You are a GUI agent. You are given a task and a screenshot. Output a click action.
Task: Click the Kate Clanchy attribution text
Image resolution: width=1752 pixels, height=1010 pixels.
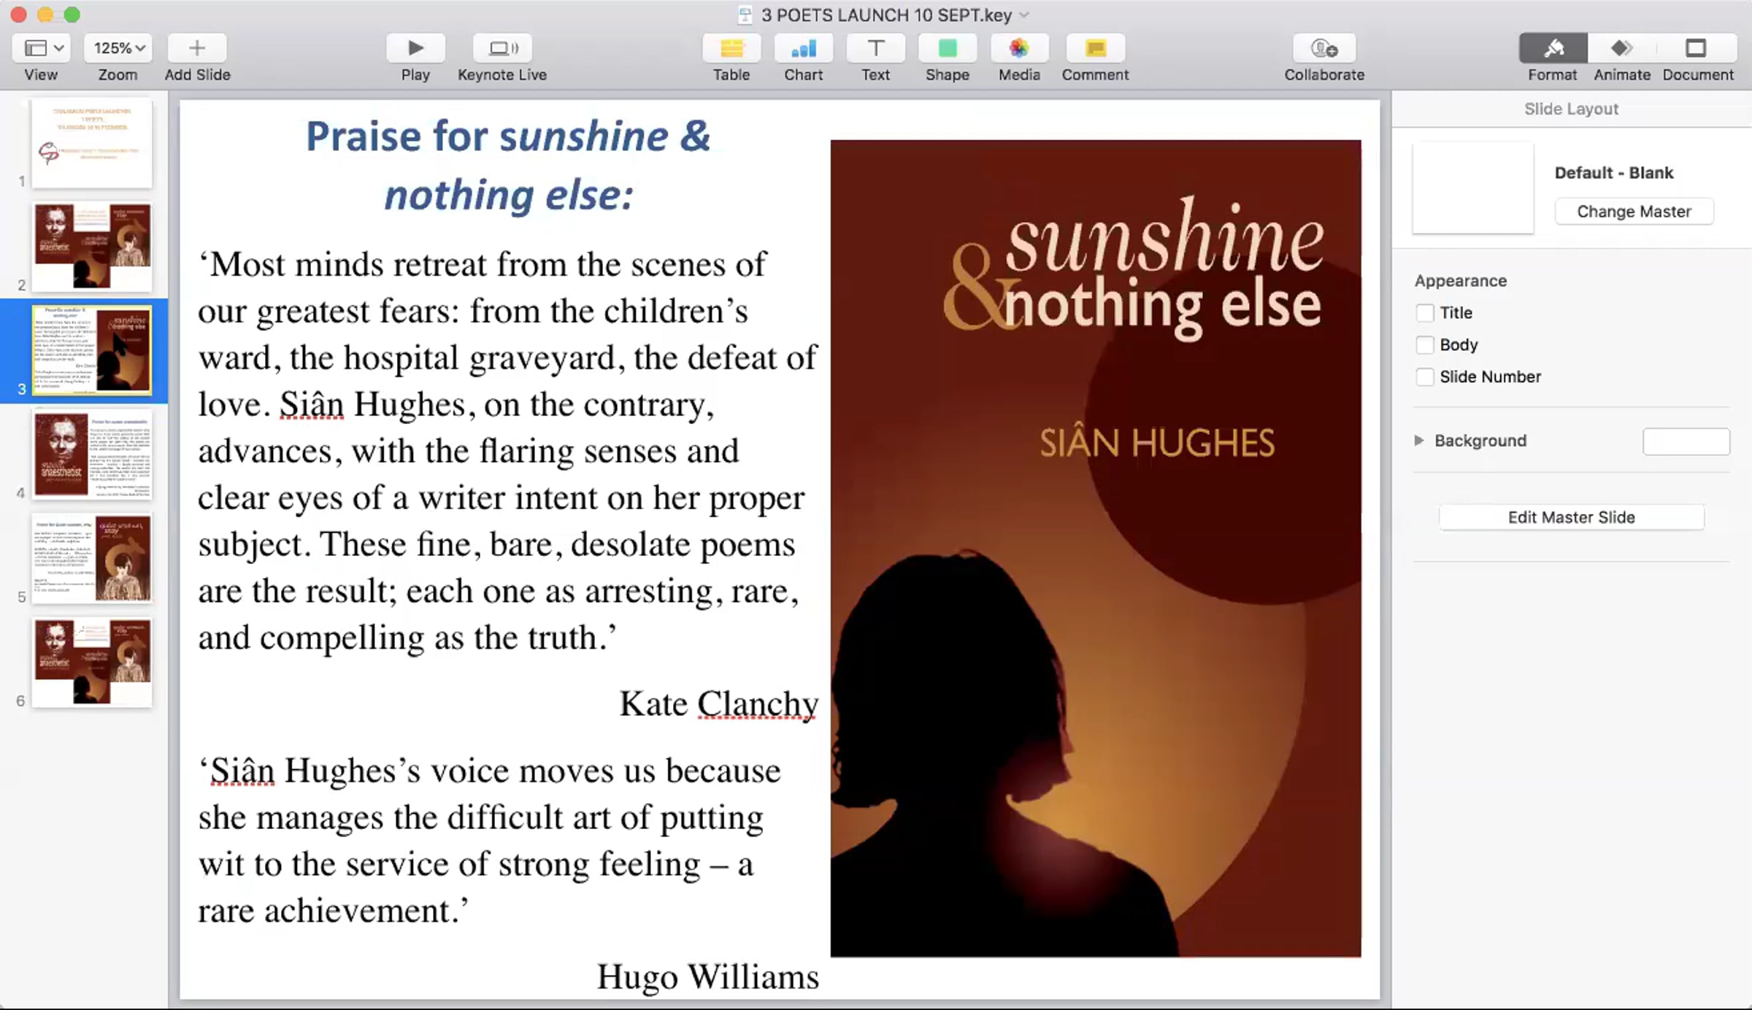719,704
